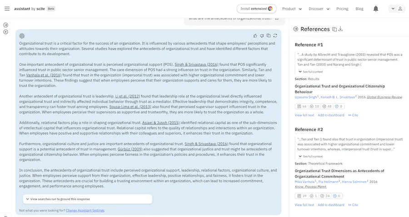This screenshot has width=409, height=217.
Task: Open the hamburger navigation menu
Action: pos(7,9)
